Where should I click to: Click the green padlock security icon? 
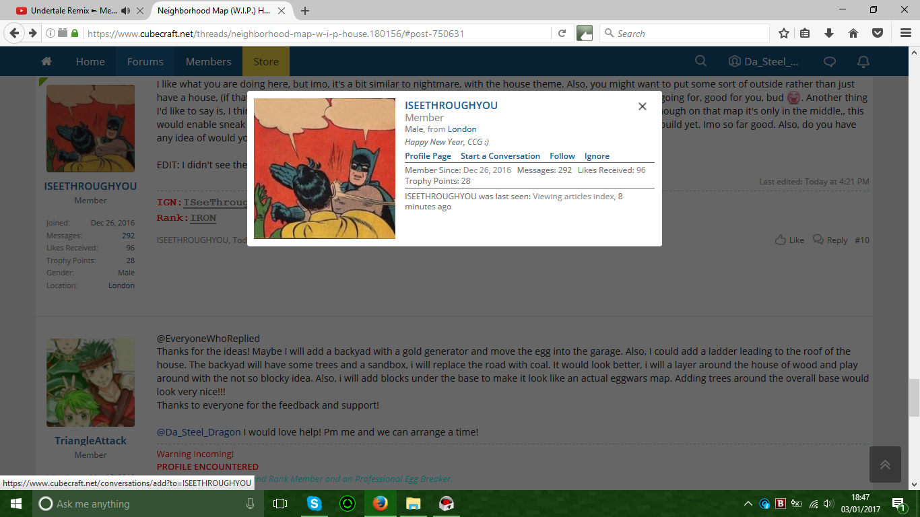[75, 33]
